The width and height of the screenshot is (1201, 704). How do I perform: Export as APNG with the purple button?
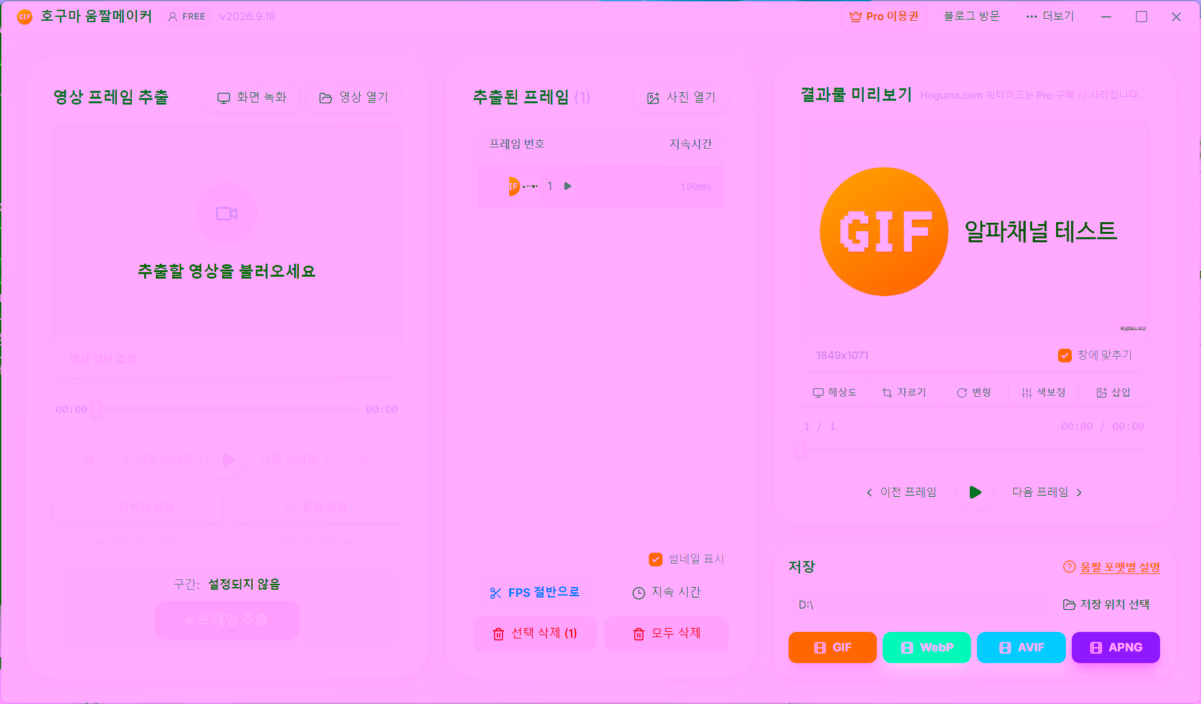(1116, 647)
